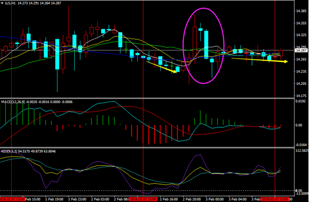The width and height of the screenshot is (309, 202).
Task: Click the 14.235 price axis label
Action: pyautogui.click(x=301, y=71)
